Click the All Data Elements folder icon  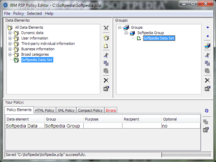(10, 27)
